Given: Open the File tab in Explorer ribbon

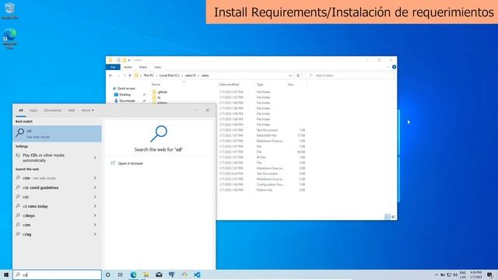Looking at the screenshot, I should point(113,68).
